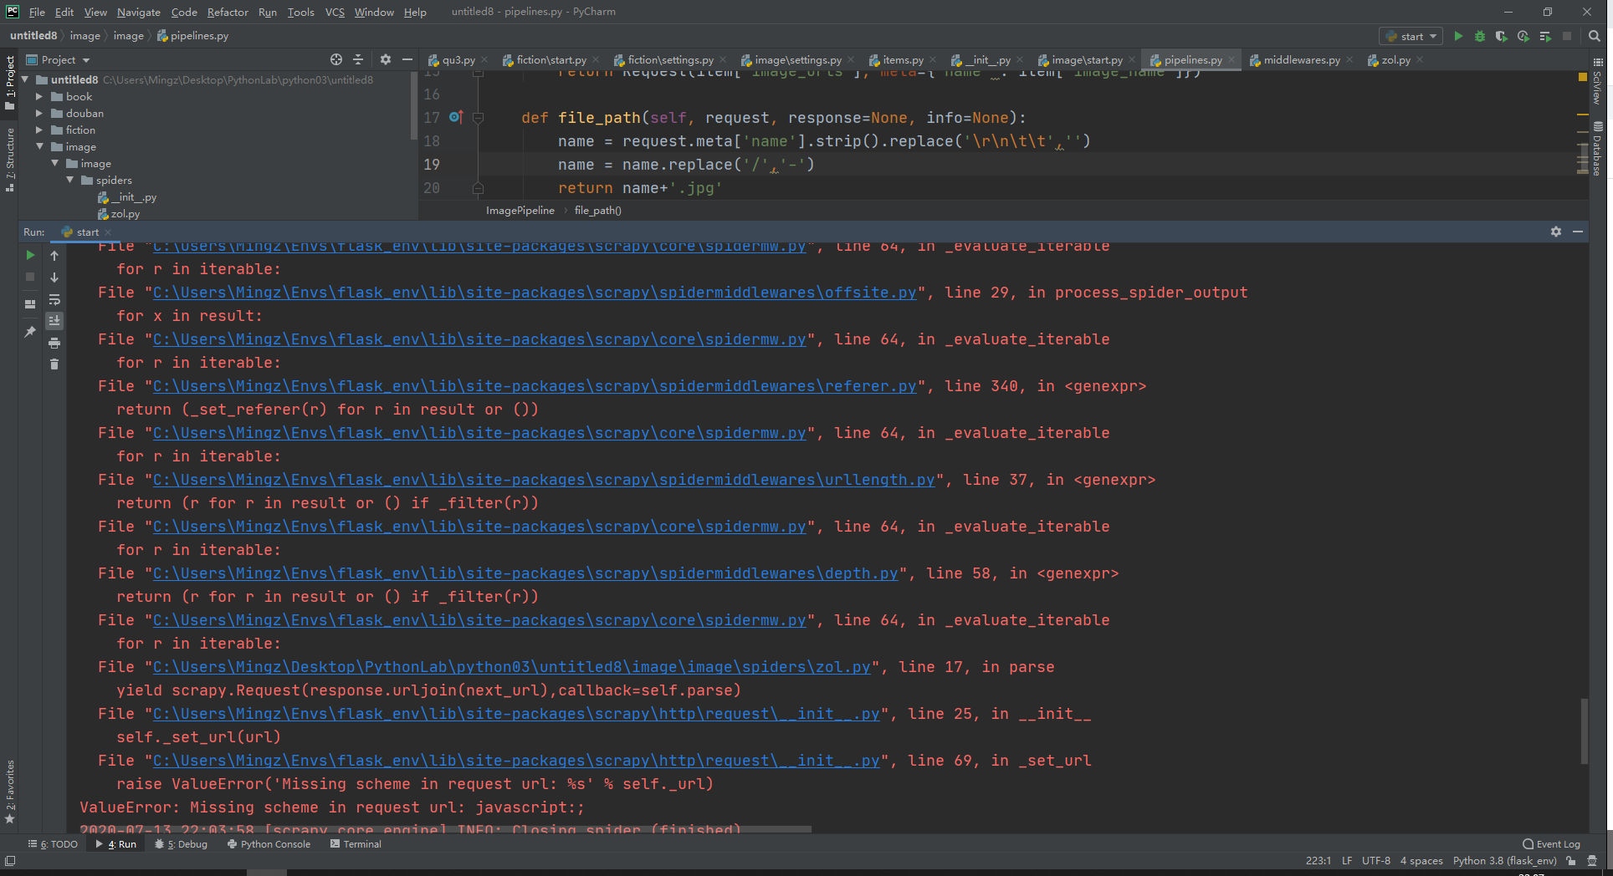Open offsite.py link in traceback
Image resolution: width=1613 pixels, height=876 pixels.
click(535, 293)
